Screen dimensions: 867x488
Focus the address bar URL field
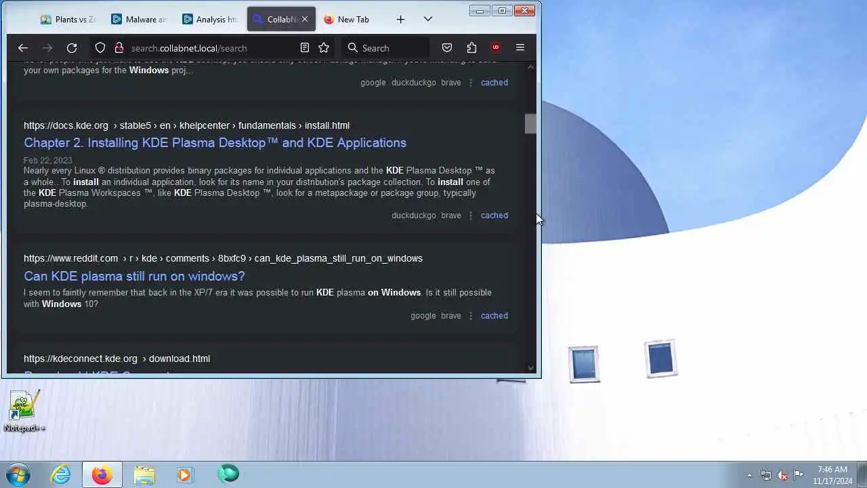(x=210, y=48)
